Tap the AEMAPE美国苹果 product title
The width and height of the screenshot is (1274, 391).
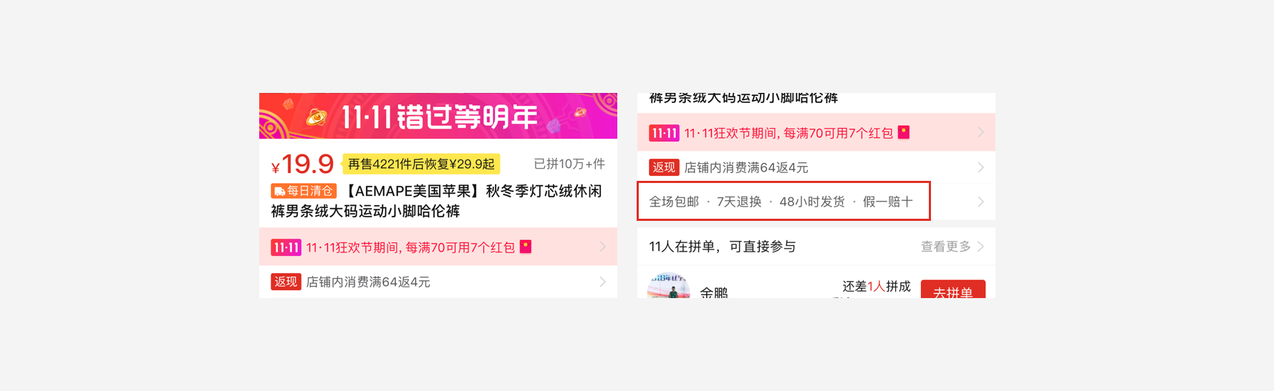(x=437, y=201)
